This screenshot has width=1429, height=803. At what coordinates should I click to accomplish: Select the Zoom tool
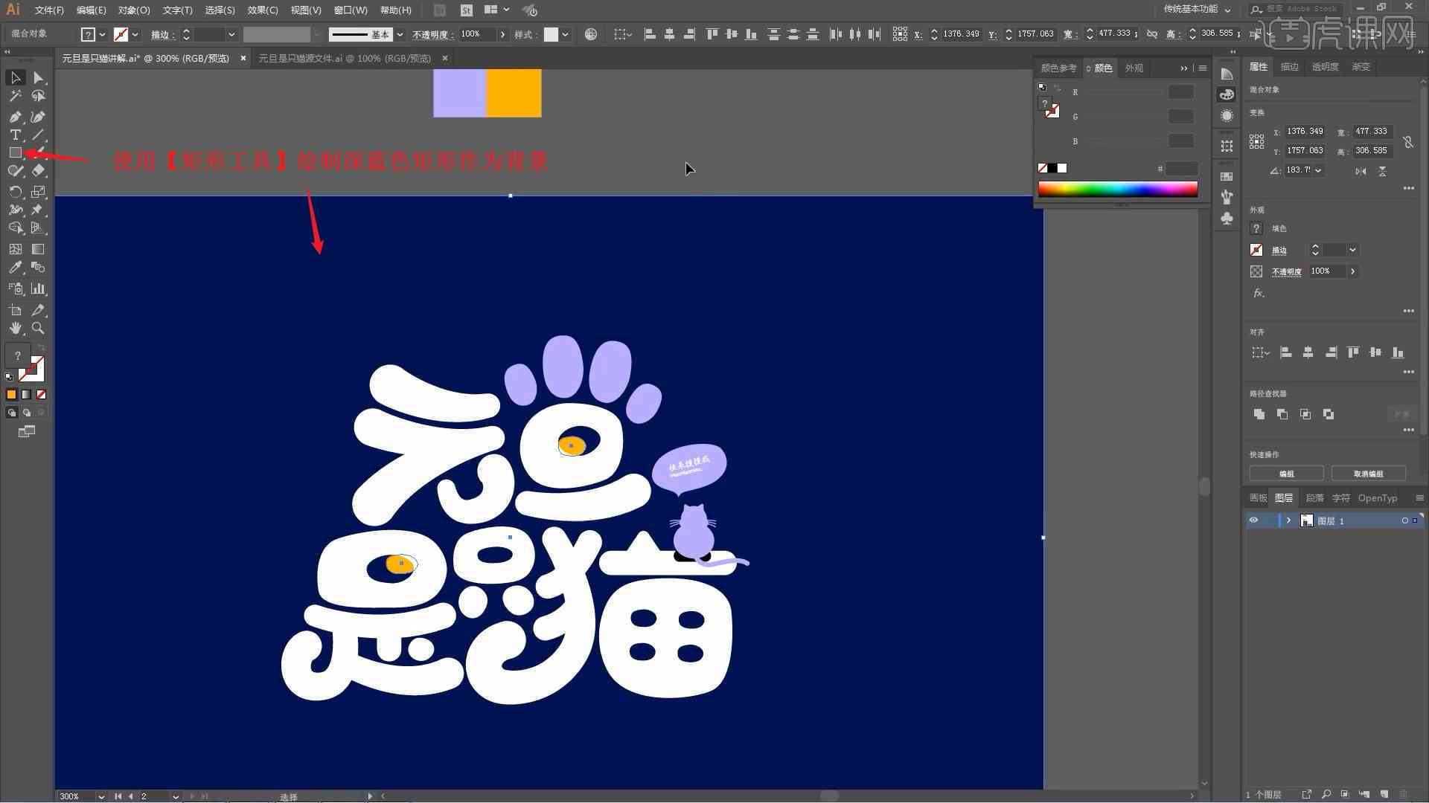(37, 329)
